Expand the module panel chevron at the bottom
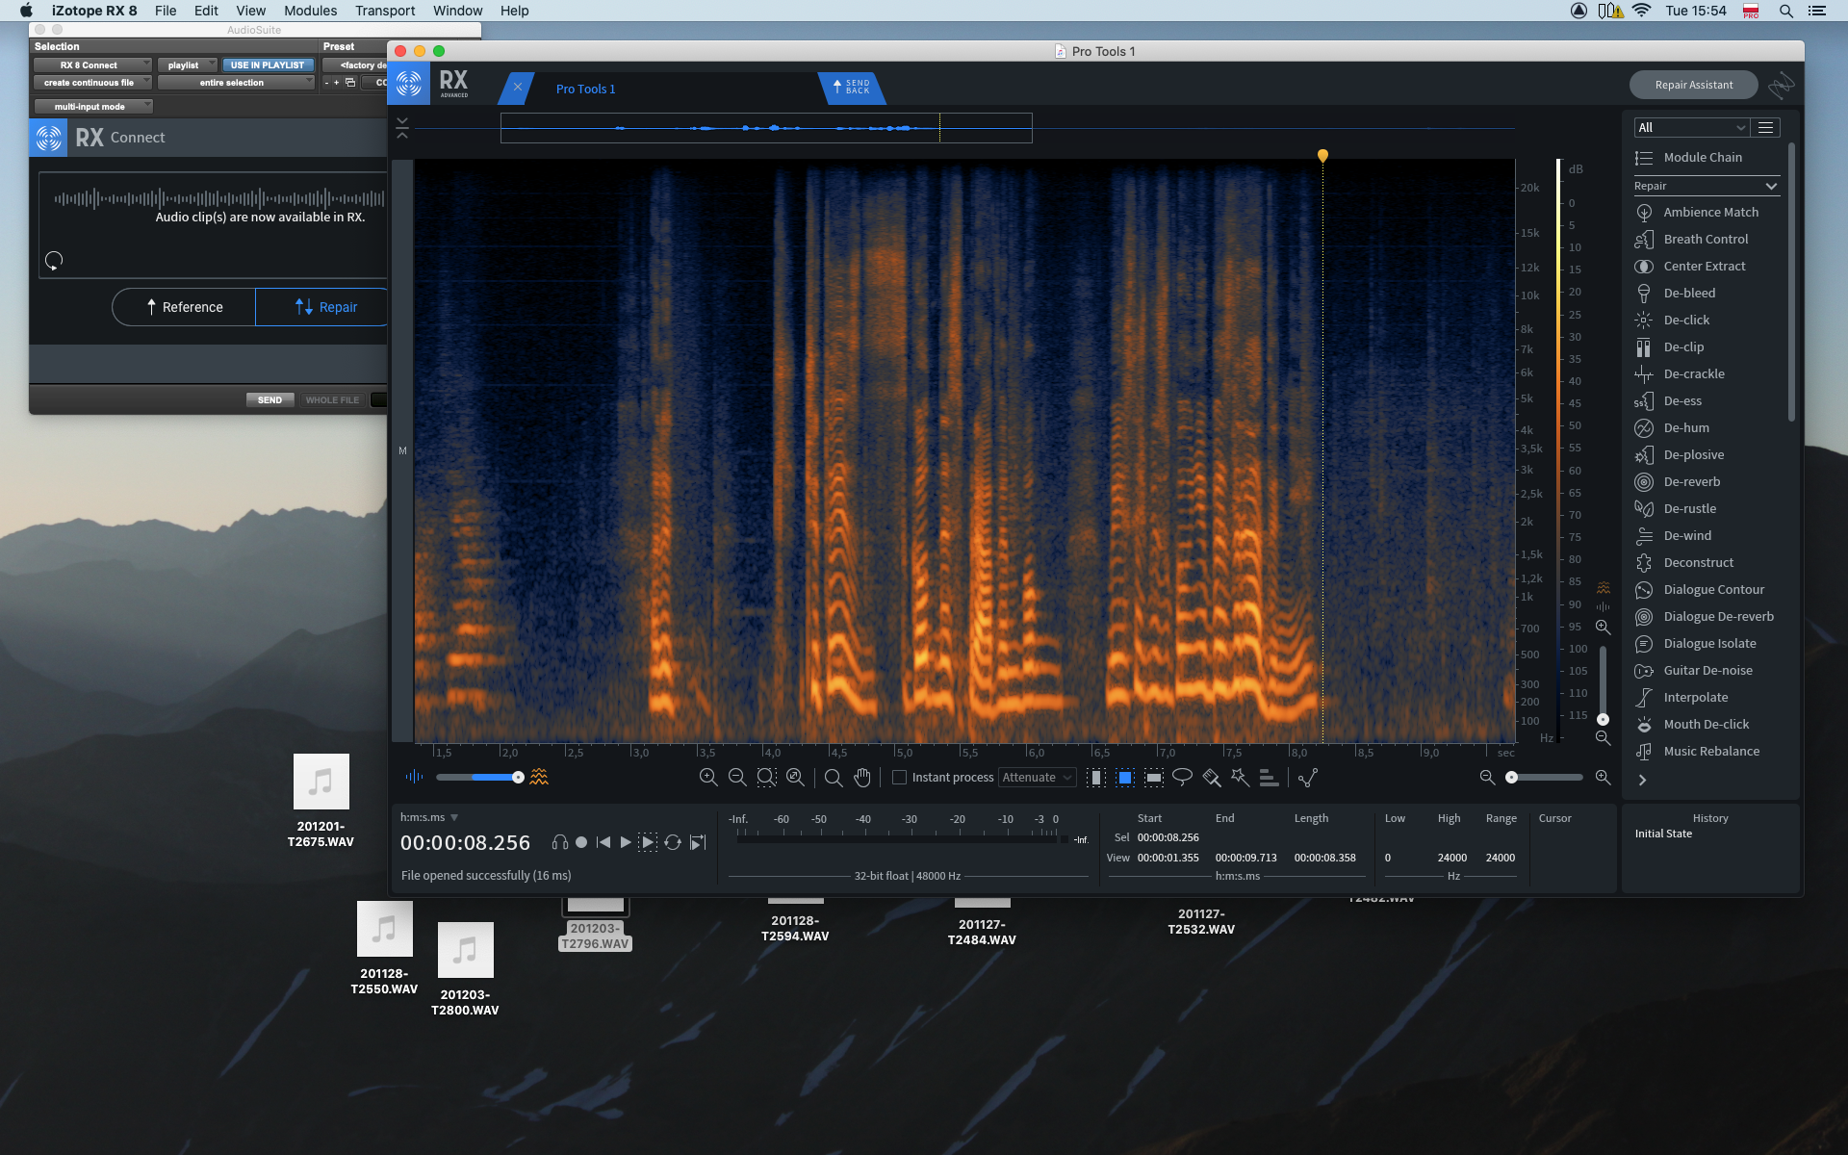 coord(1643,780)
